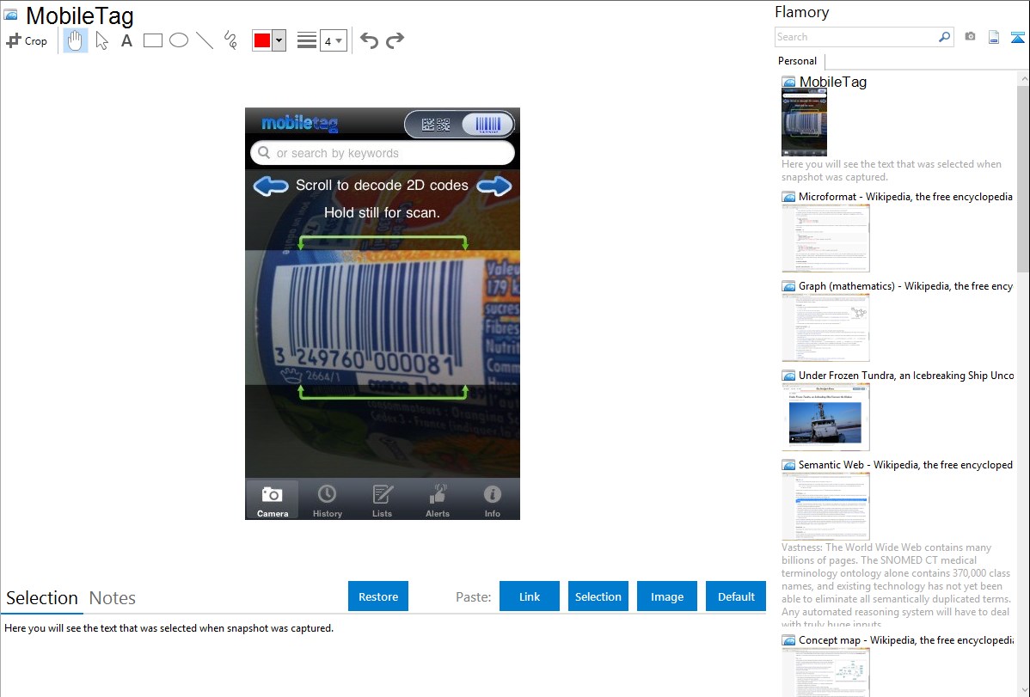
Task: Click the Semantic Web - Wikipedia title text
Action: pyautogui.click(x=906, y=464)
